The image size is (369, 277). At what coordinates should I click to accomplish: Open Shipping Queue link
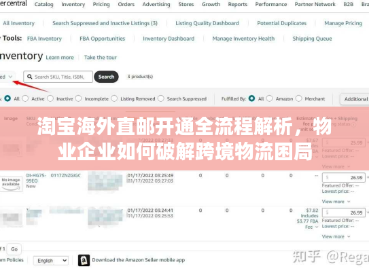[312, 39]
